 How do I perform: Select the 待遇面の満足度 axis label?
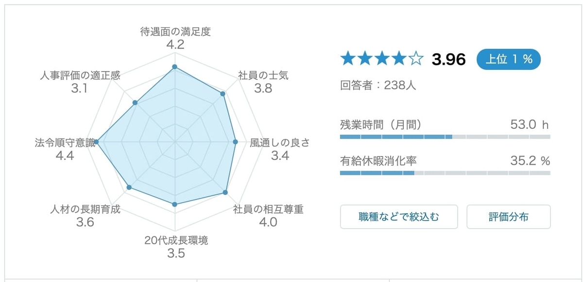(175, 32)
